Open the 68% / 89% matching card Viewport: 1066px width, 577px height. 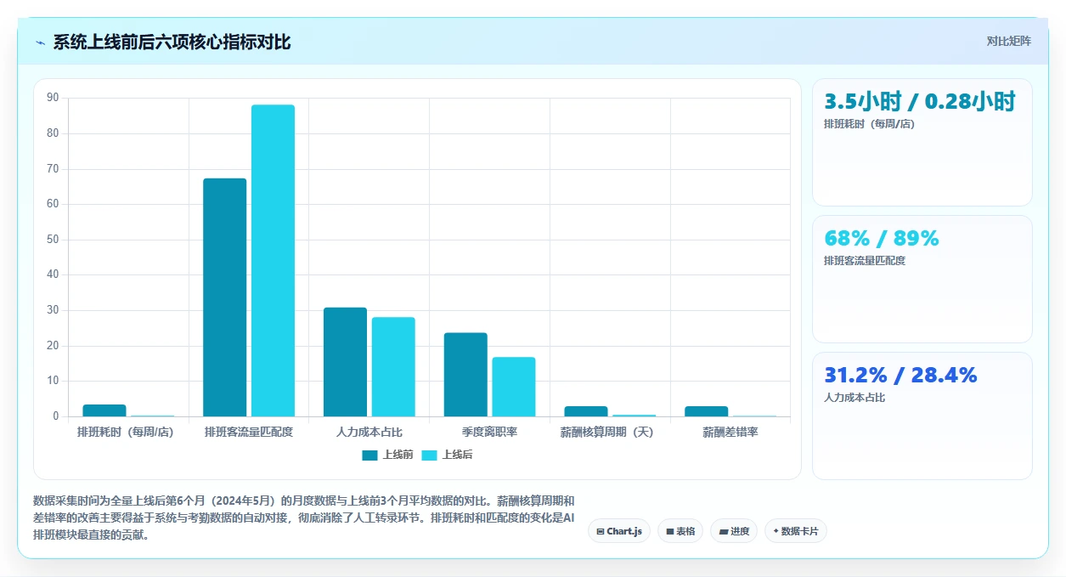click(922, 279)
